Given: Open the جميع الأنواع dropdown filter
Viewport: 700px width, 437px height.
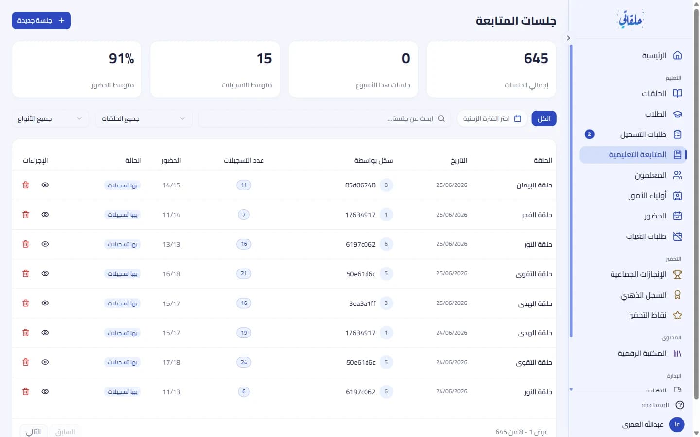Looking at the screenshot, I should click(51, 118).
